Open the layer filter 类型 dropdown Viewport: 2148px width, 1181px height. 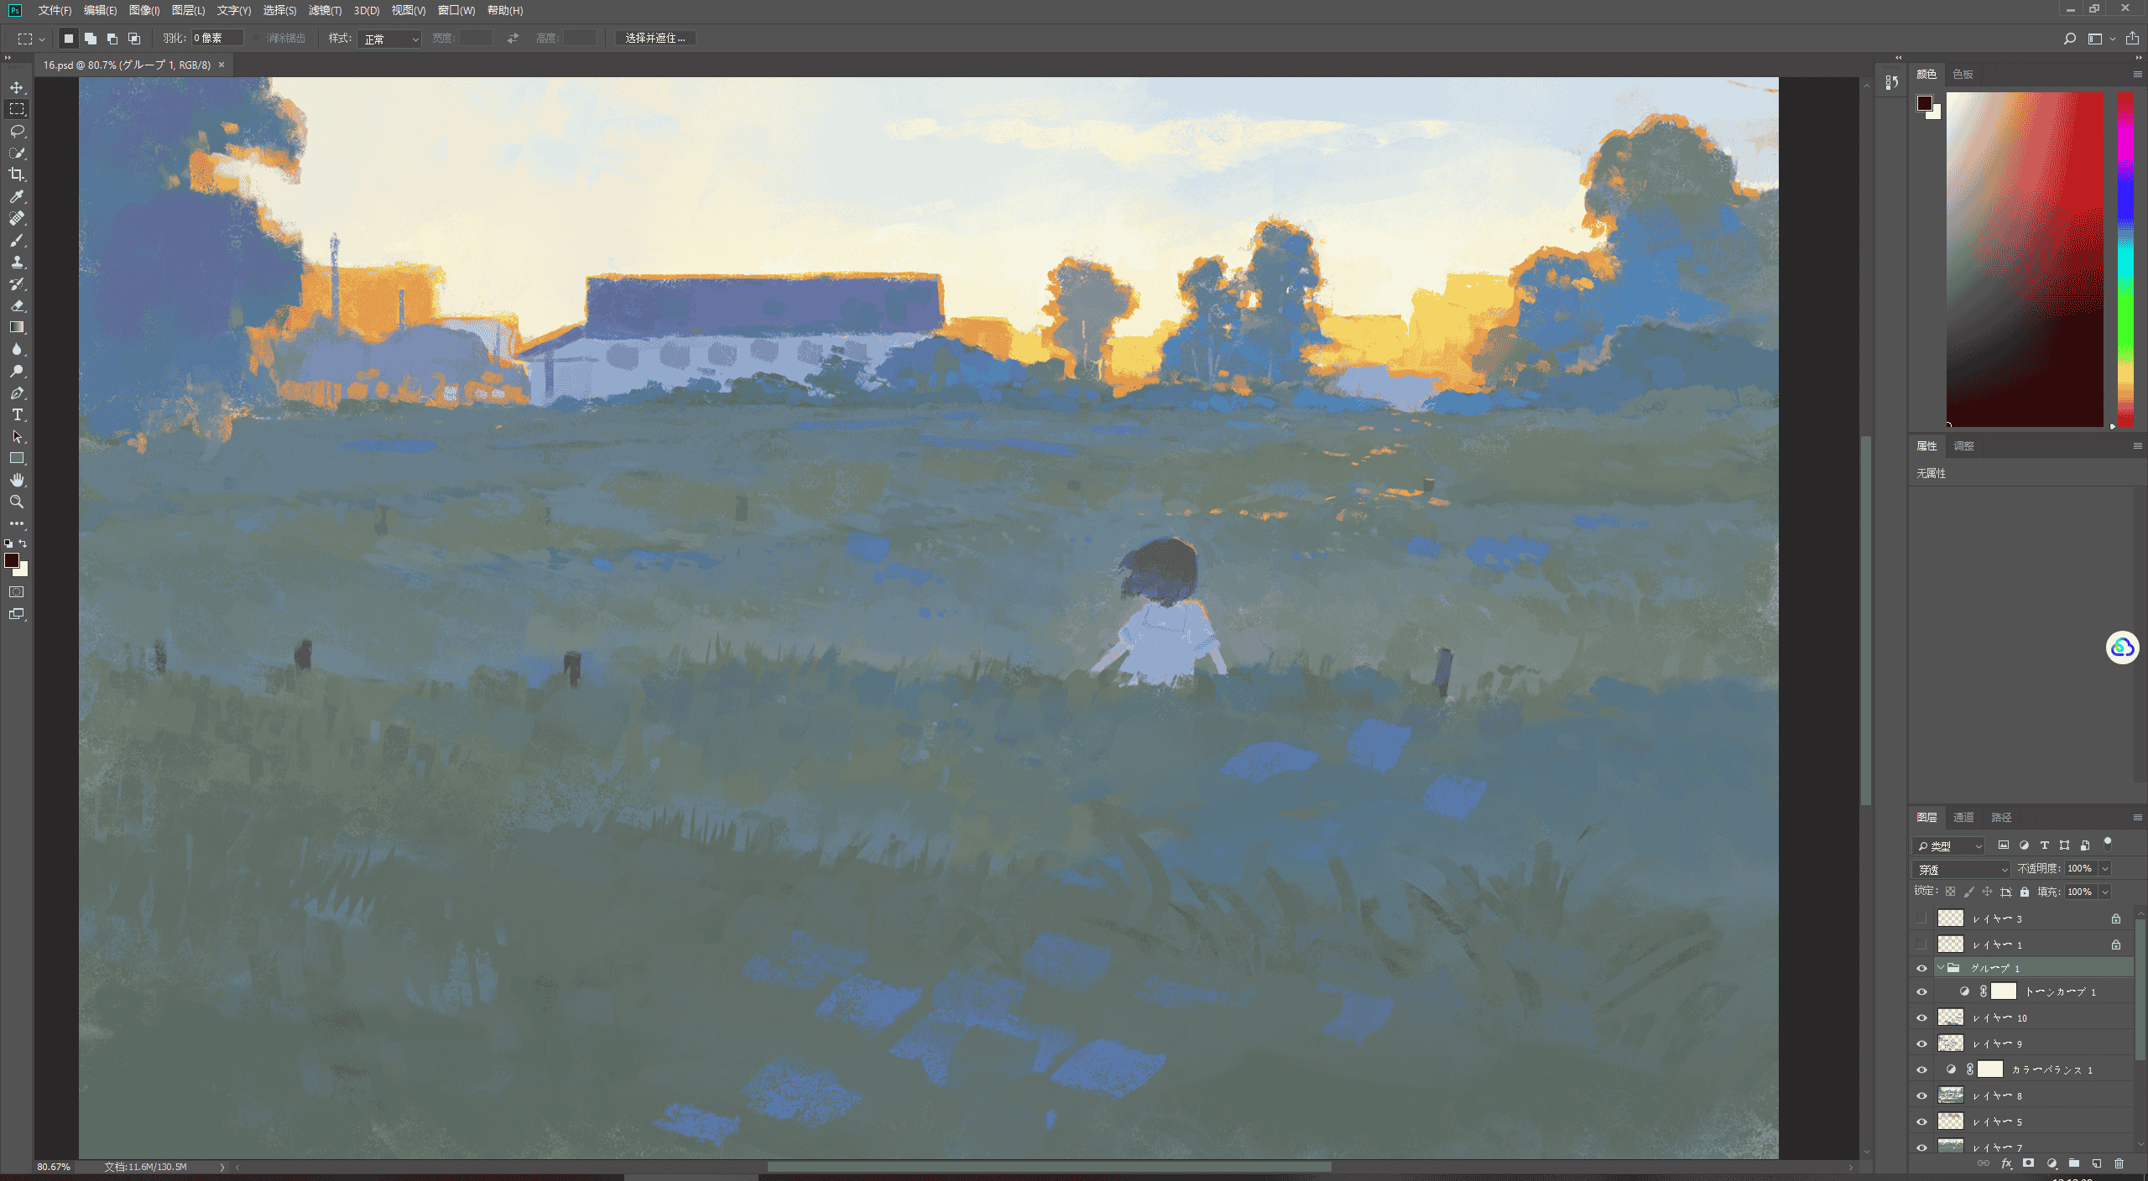pos(1948,845)
